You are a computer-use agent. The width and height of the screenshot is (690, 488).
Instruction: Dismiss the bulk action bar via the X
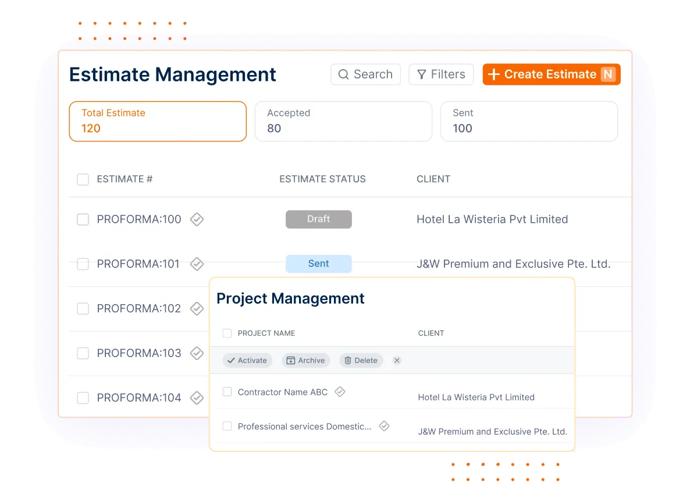point(397,361)
